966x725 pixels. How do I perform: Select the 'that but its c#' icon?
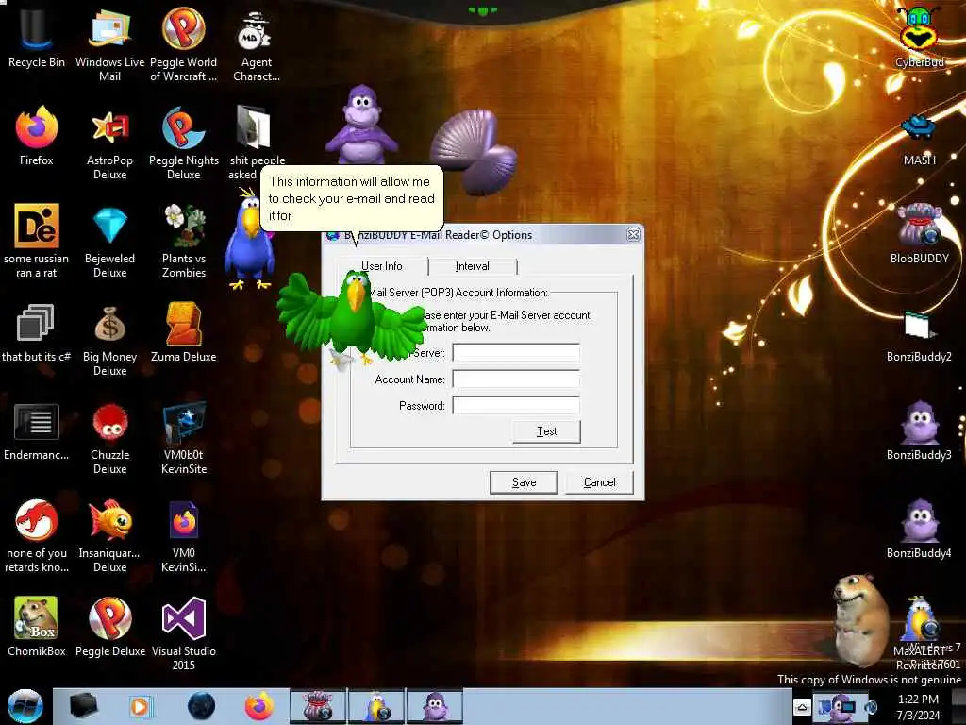click(36, 333)
